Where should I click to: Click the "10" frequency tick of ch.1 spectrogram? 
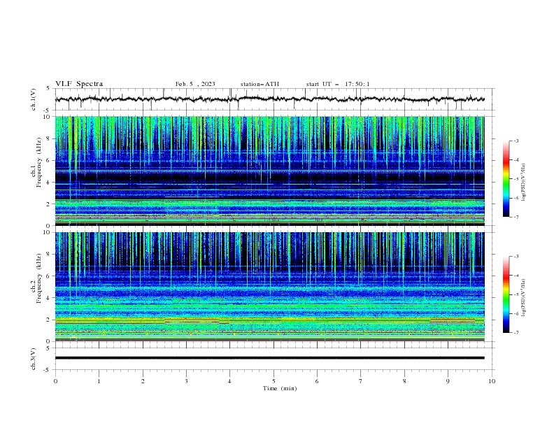[x=47, y=117]
